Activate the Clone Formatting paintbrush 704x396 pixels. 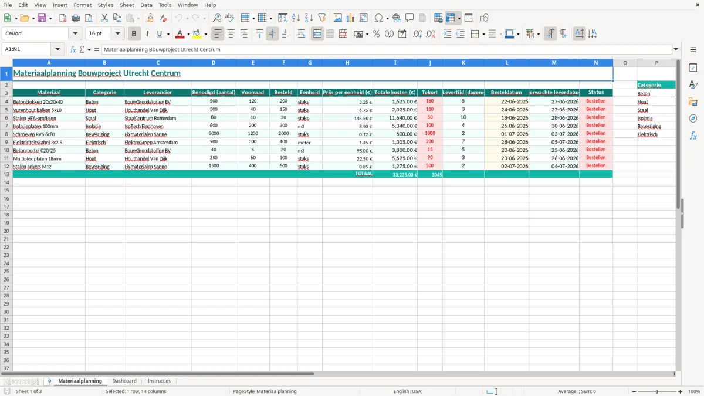151,18
